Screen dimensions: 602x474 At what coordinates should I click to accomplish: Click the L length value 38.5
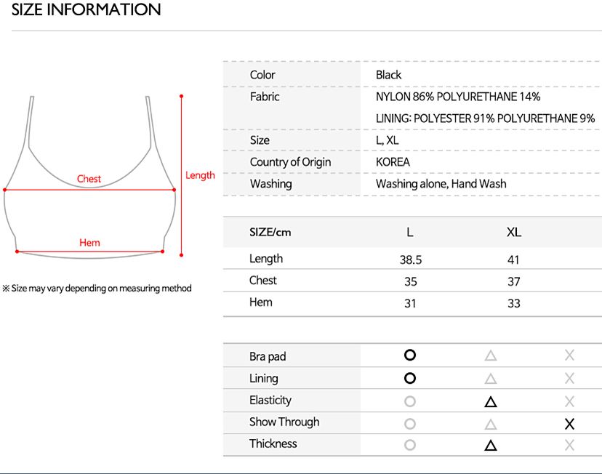coord(411,260)
